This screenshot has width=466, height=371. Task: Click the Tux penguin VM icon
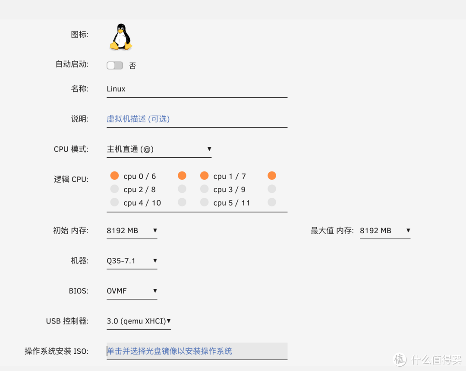pos(120,37)
